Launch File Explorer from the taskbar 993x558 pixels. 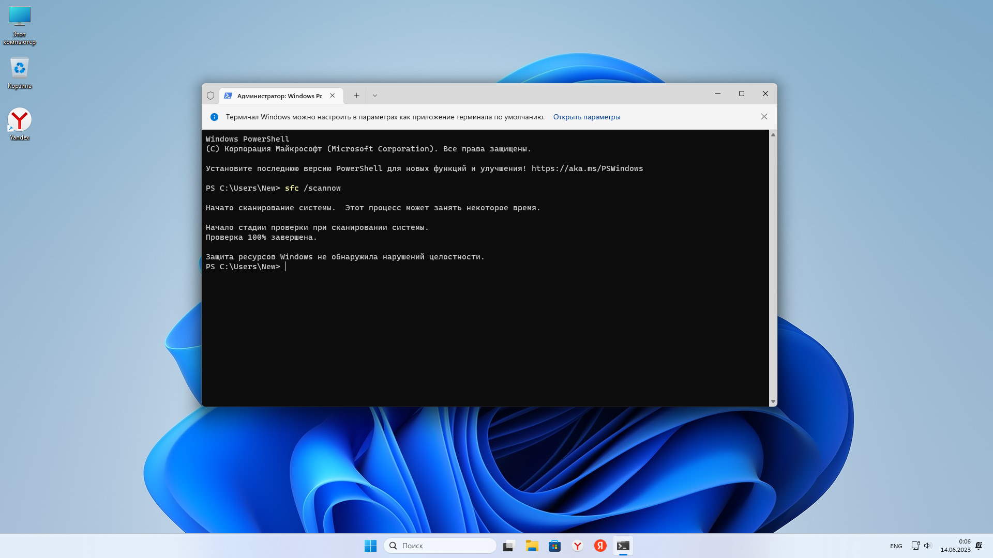coord(532,546)
